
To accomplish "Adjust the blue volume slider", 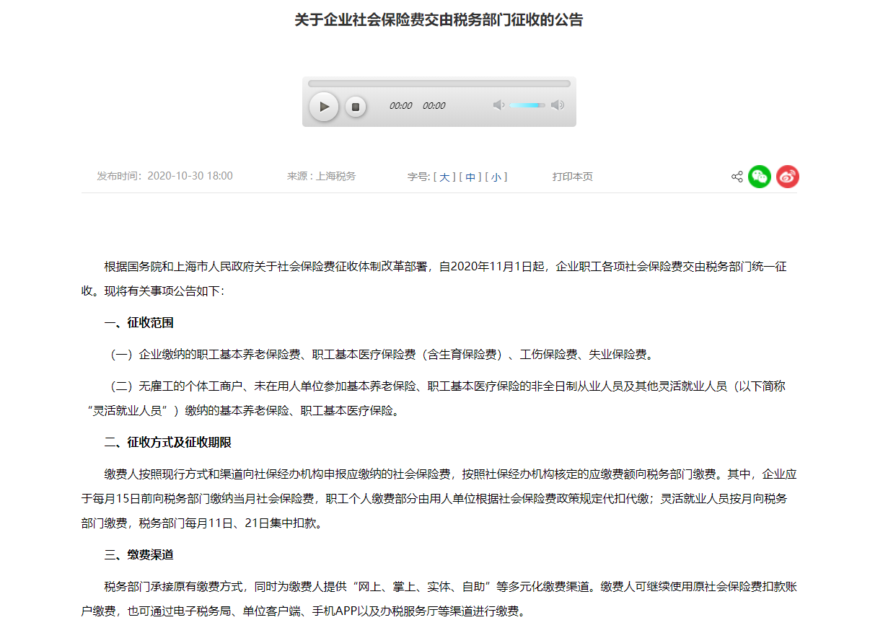I will click(x=527, y=105).
